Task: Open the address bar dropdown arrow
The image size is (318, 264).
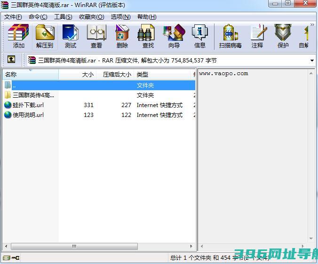Action: tap(312, 61)
